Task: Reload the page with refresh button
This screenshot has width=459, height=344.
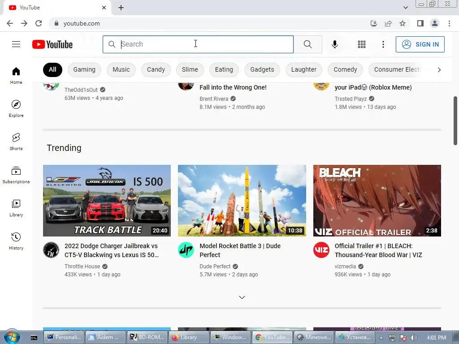Action: (x=39, y=23)
